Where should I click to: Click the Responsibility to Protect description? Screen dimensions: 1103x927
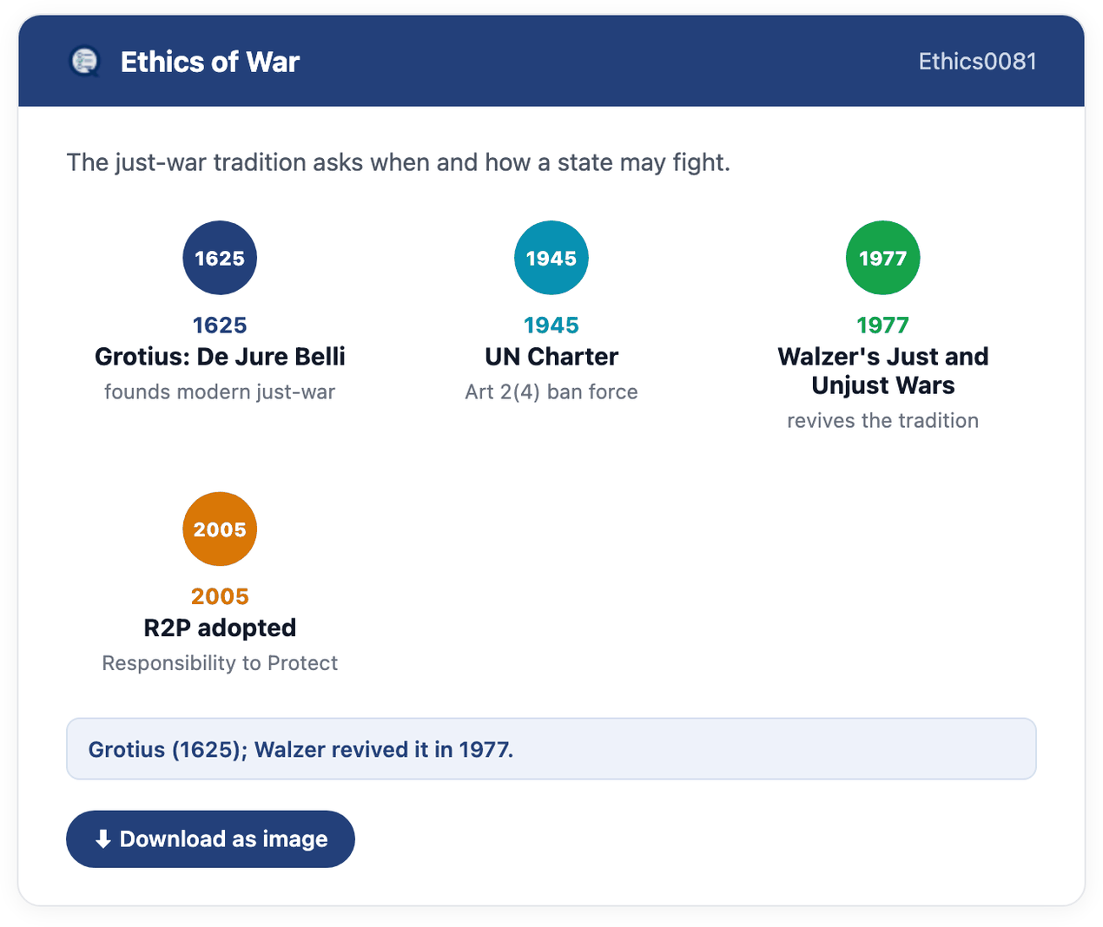220,663
